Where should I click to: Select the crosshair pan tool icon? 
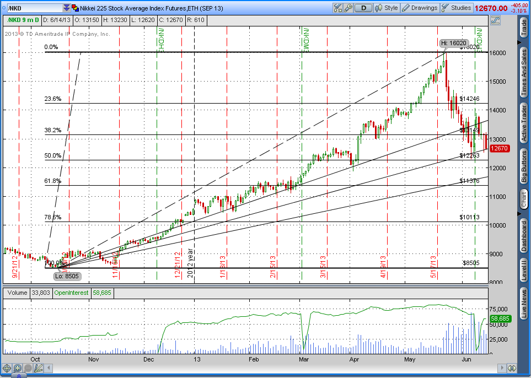7,368
